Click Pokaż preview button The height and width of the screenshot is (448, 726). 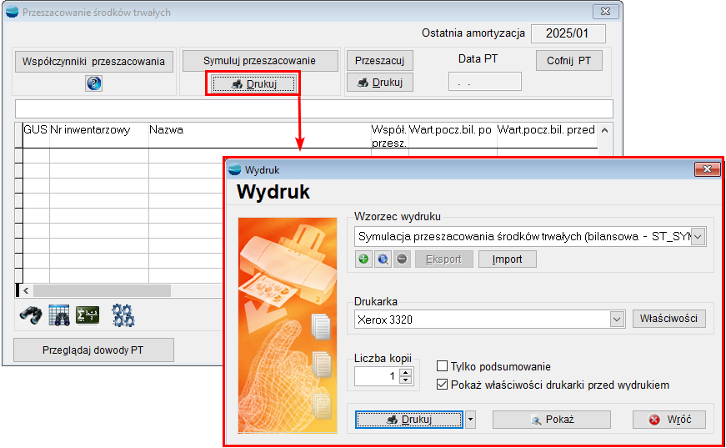552,420
